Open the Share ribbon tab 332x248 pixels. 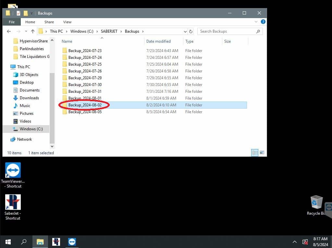coord(49,22)
